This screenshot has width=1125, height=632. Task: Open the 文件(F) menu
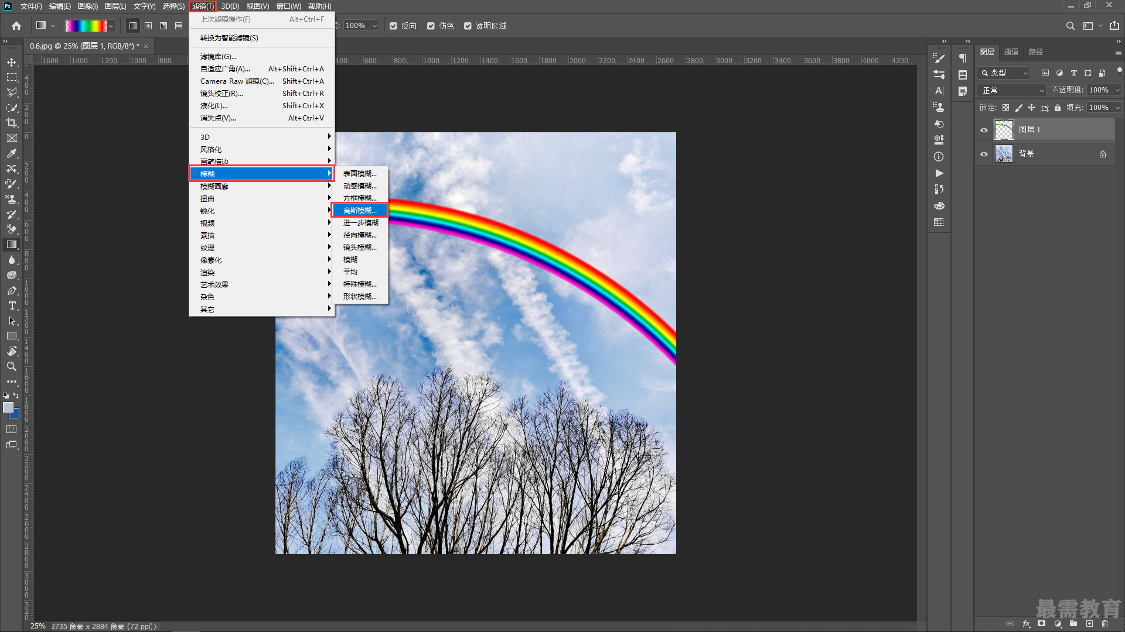[x=31, y=6]
